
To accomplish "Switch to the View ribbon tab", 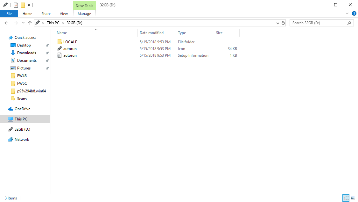I will [64, 14].
